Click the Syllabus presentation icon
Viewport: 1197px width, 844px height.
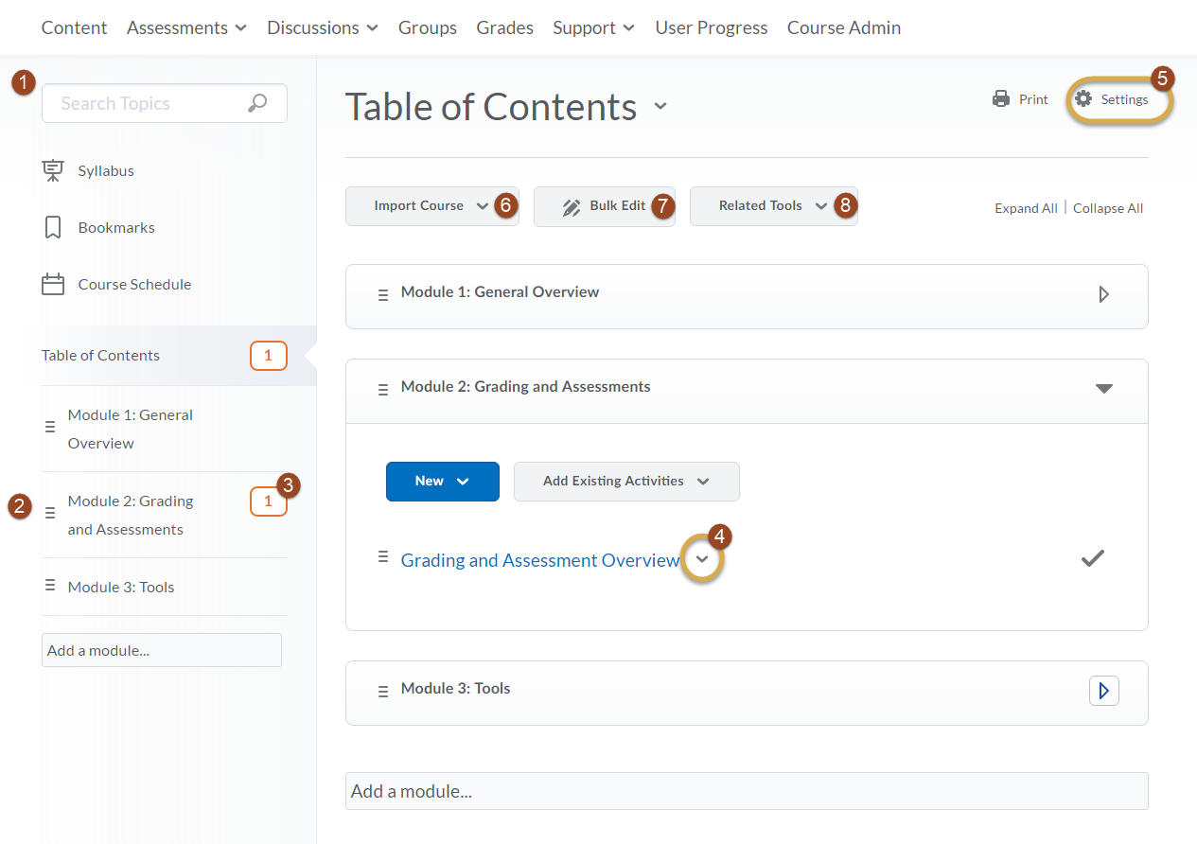coord(53,171)
